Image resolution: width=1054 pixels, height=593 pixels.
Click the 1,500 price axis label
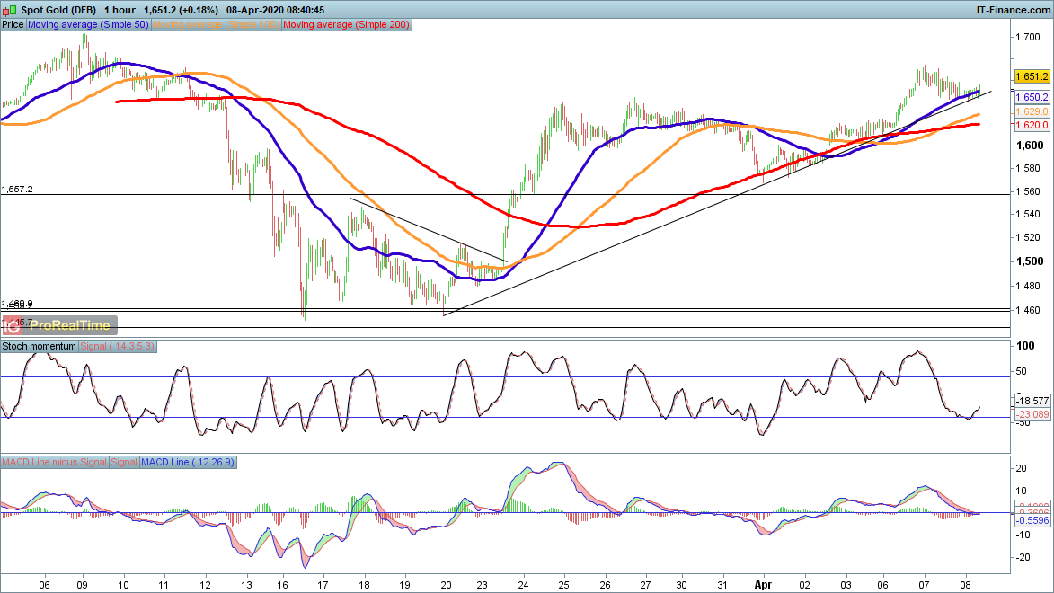click(1030, 261)
